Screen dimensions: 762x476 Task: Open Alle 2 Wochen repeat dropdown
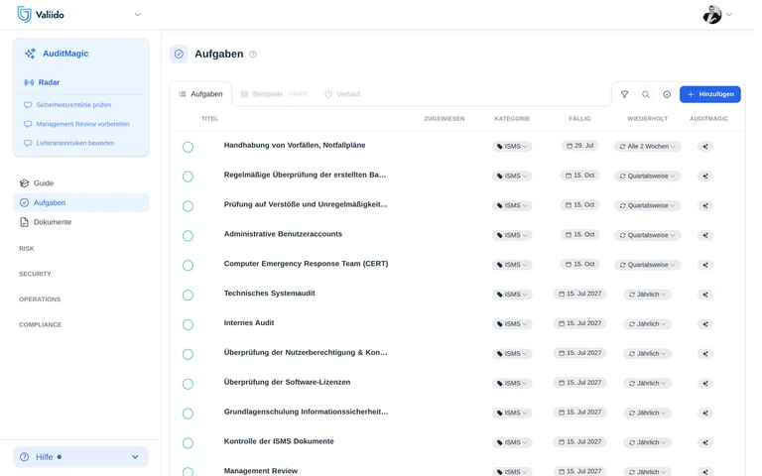pyautogui.click(x=647, y=146)
